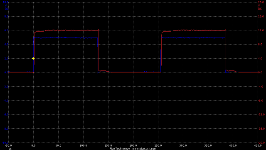The image size is (266, 150).
Task: Click the 100.0 time axis label
Action: tap(83, 146)
